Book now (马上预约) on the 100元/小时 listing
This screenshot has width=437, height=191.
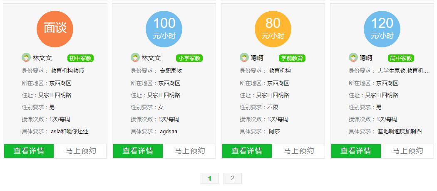(x=190, y=151)
